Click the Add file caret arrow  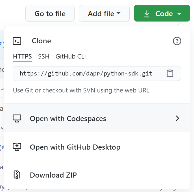point(118,13)
